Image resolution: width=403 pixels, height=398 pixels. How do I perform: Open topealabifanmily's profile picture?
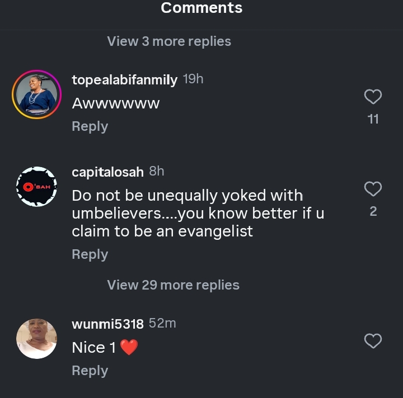(36, 94)
